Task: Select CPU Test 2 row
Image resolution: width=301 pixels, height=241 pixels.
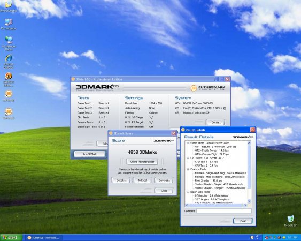Action: point(206,165)
